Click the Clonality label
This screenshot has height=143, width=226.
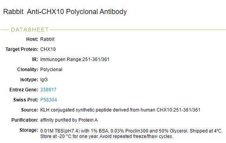click(28, 70)
